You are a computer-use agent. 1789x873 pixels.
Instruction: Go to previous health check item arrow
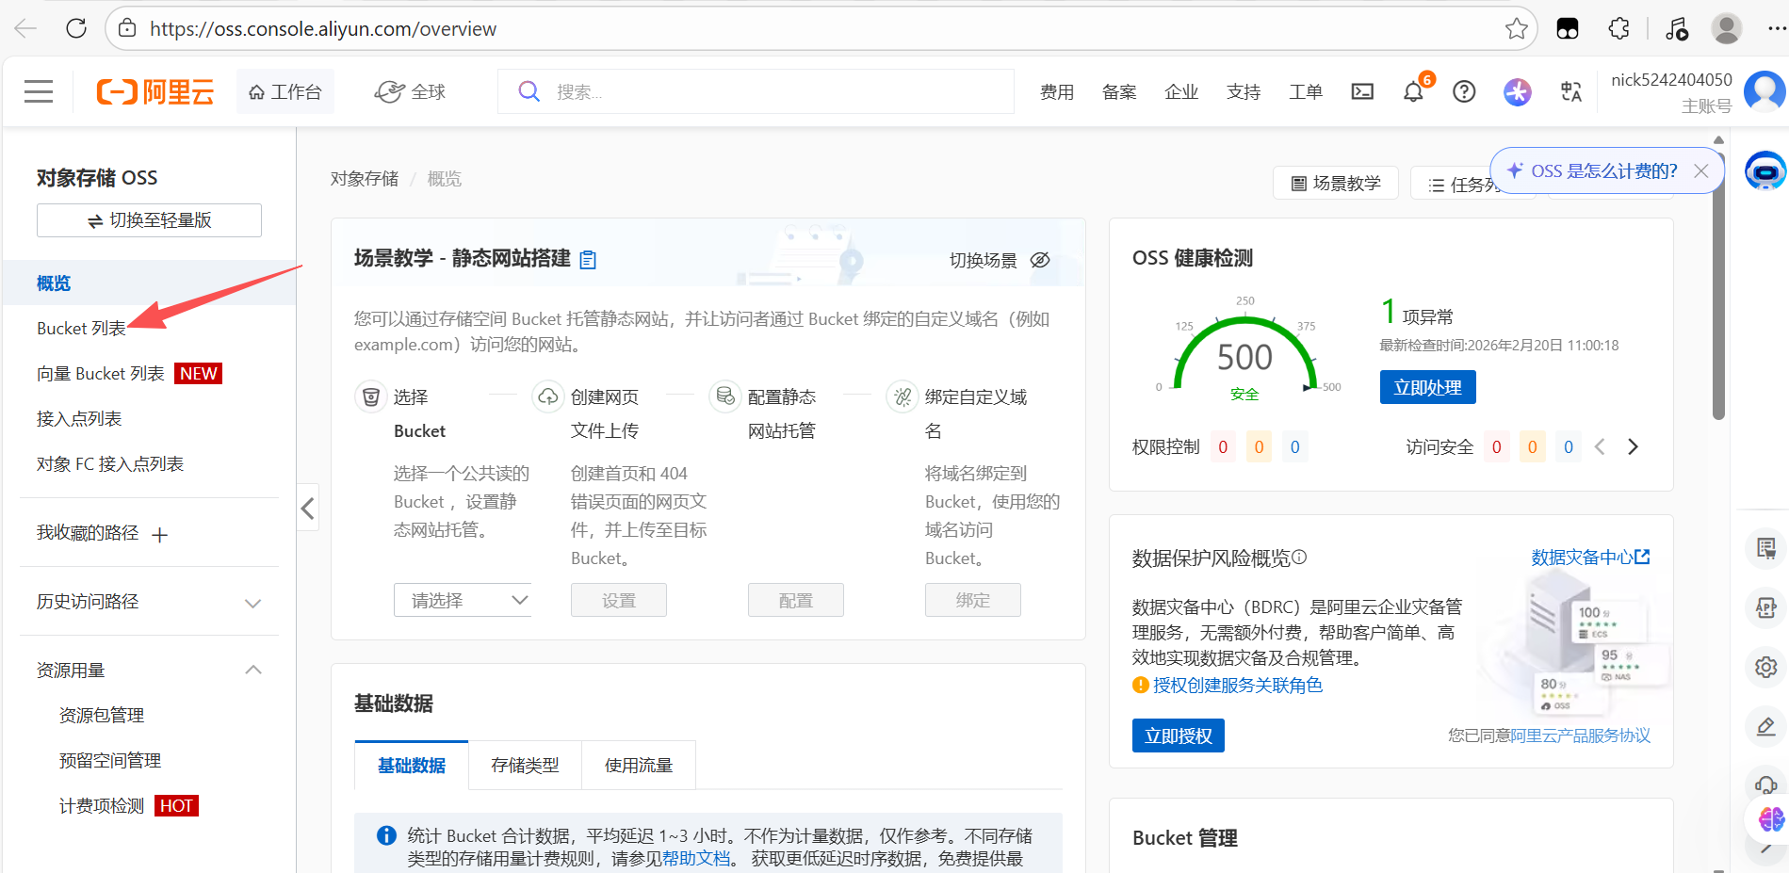(1600, 446)
